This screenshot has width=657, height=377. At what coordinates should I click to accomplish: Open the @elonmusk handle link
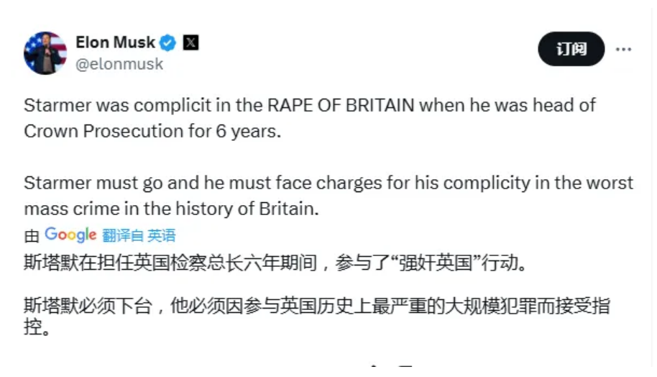[119, 64]
